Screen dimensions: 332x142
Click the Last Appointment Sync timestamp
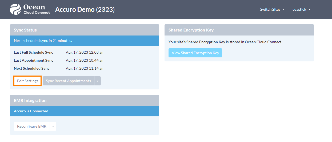[85, 60]
